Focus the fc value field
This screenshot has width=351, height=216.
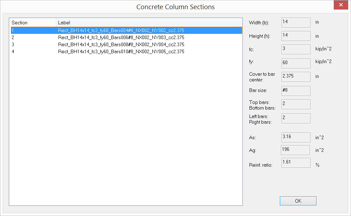296,49
